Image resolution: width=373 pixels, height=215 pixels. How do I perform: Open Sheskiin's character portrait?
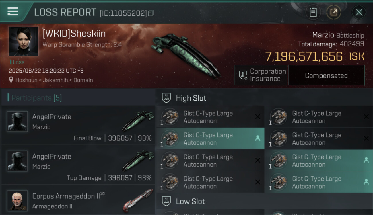[x=24, y=41]
